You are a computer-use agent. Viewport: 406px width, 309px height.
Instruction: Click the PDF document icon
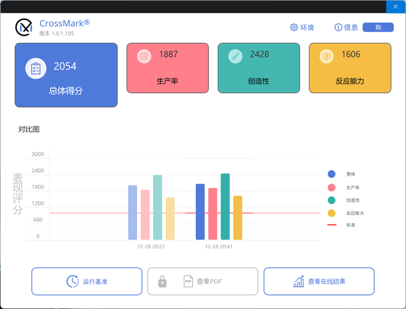(188, 282)
